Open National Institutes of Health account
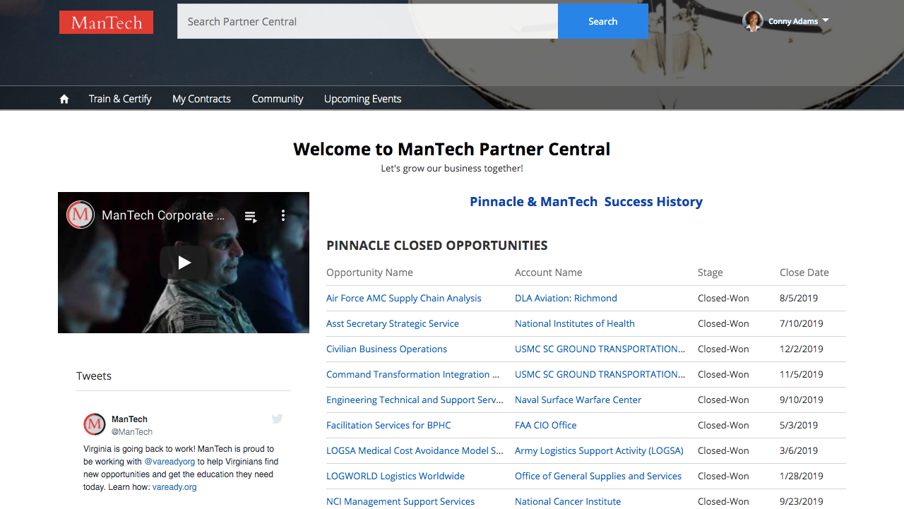This screenshot has width=904, height=509. pyautogui.click(x=575, y=323)
